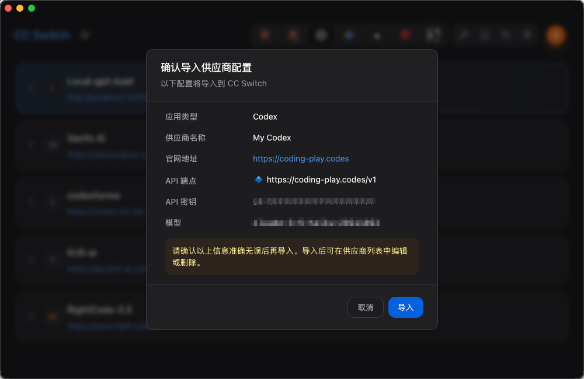This screenshot has width=584, height=379.
Task: Click the masked API 密钥 value
Action: click(314, 202)
